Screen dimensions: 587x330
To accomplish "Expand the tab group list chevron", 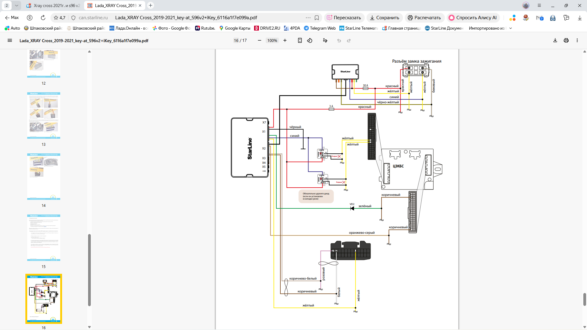I will (17, 5).
